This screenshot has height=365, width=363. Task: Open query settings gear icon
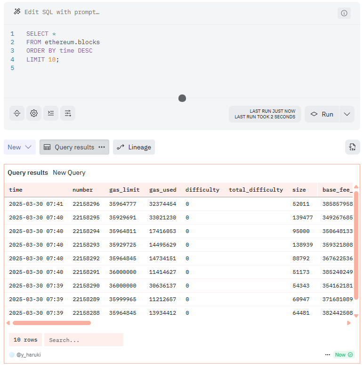click(34, 113)
